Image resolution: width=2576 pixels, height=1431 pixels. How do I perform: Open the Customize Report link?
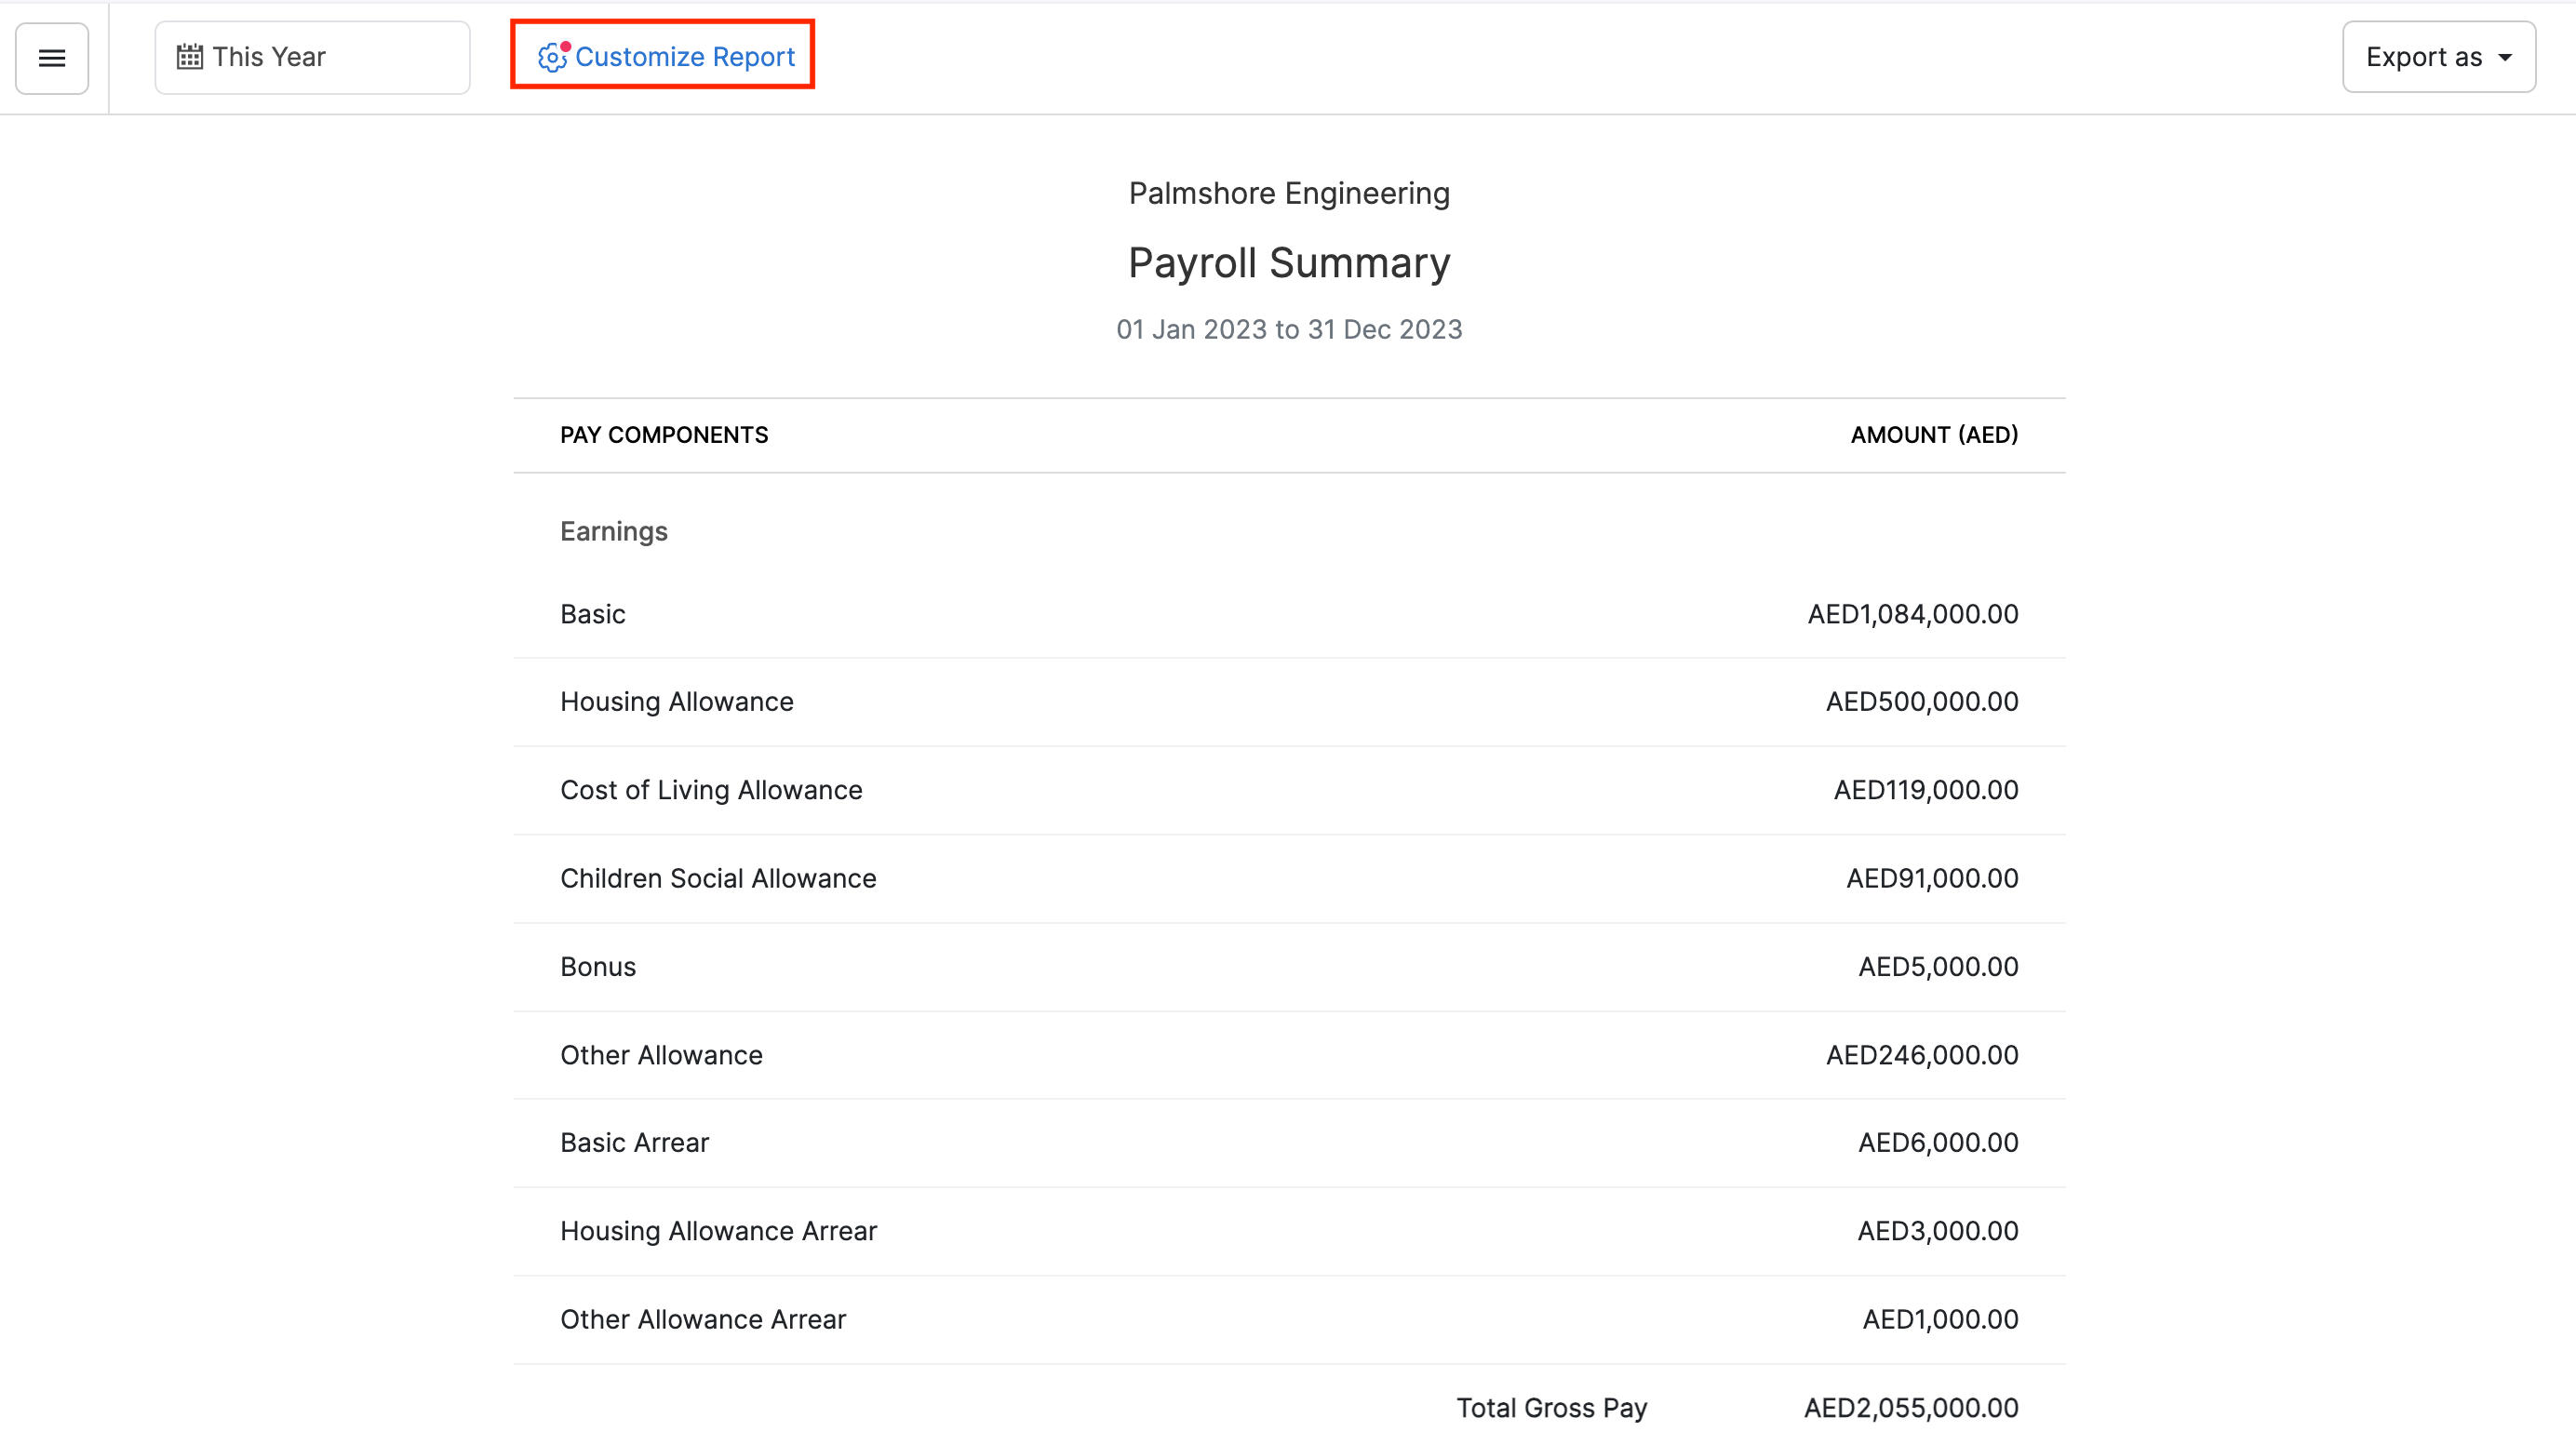tap(685, 57)
